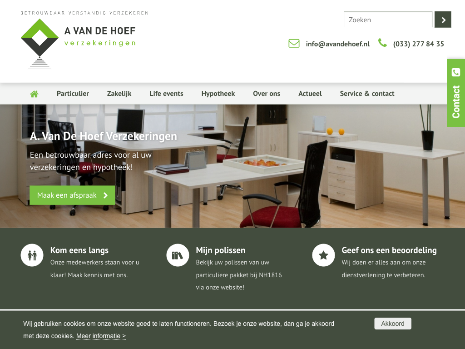The height and width of the screenshot is (349, 465).
Task: Click the people icon beside Kom eens langs
Action: point(32,255)
